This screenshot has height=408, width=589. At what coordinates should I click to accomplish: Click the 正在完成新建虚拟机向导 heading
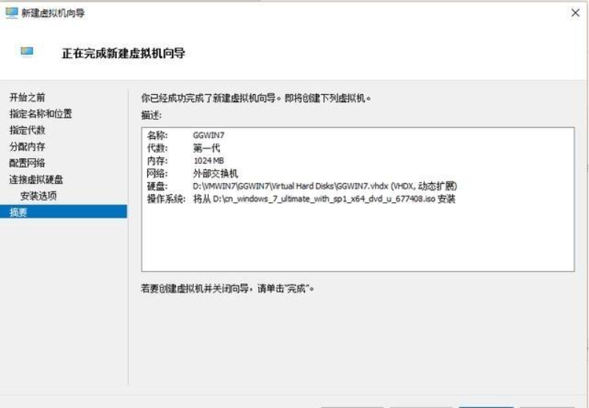pos(124,53)
